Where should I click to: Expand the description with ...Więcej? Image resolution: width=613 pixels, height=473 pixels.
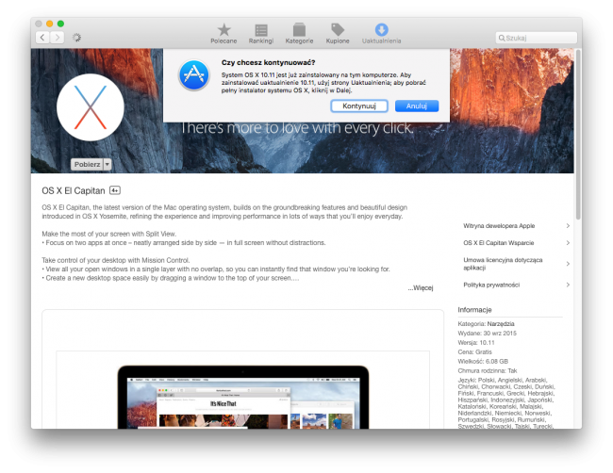(x=421, y=288)
